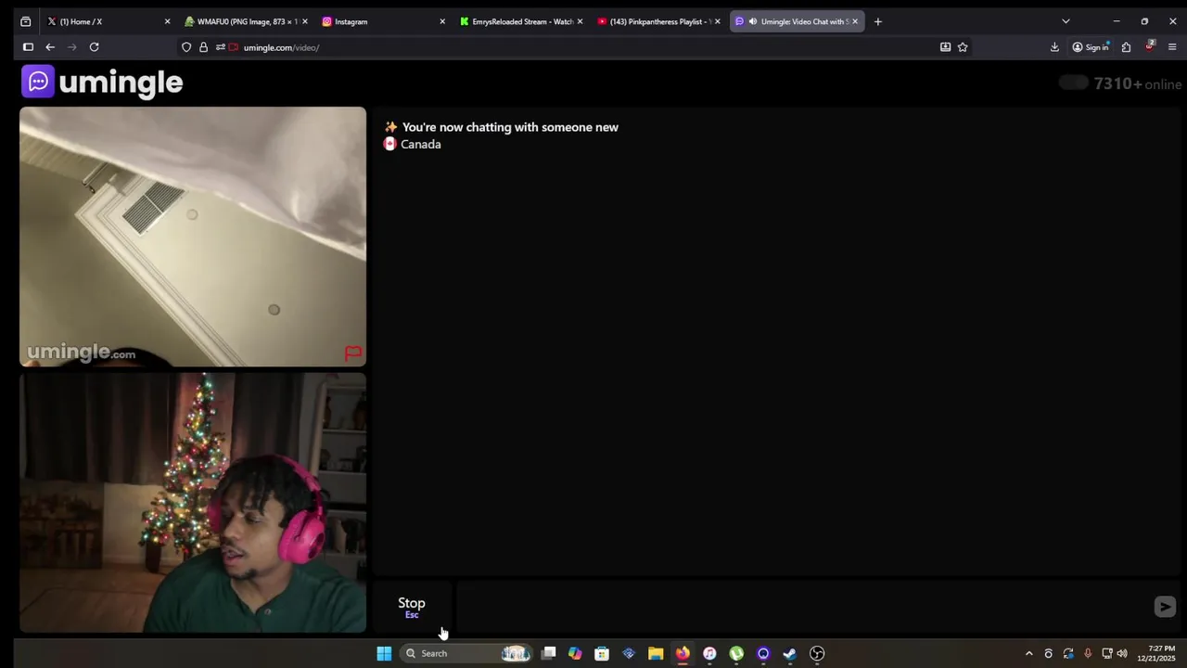
Task: Report the stranger using the flag icon
Action: [x=352, y=353]
